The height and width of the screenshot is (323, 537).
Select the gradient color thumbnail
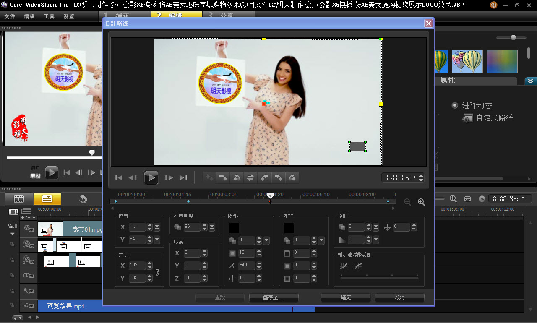[x=502, y=62]
